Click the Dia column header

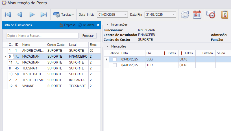click(x=153, y=53)
